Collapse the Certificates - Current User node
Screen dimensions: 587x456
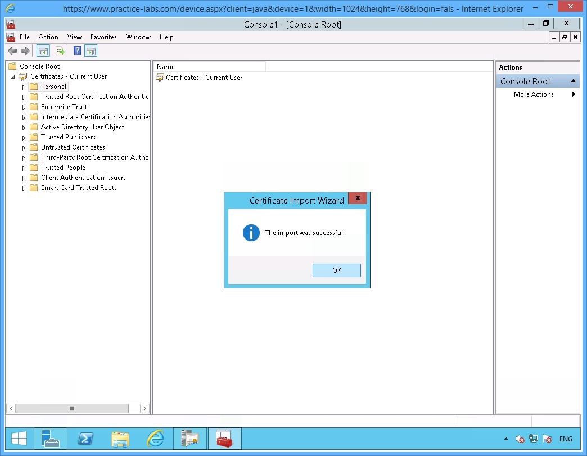13,76
